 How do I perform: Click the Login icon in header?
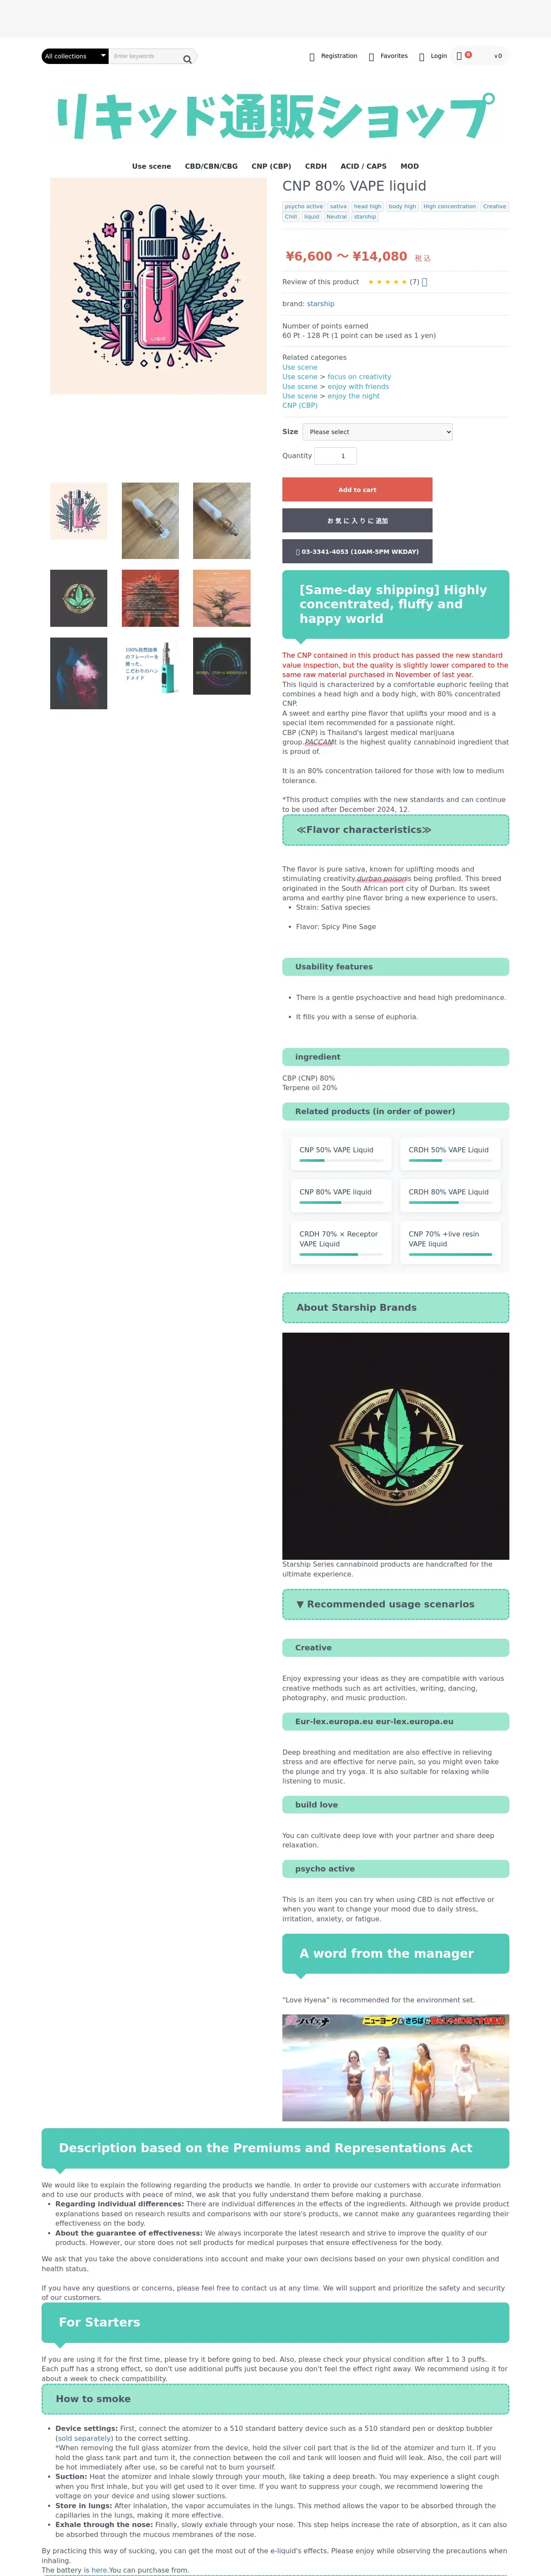coord(421,57)
